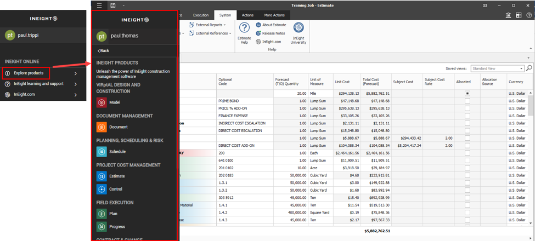The image size is (535, 241).
Task: Click the paul.thomas avatar
Action: coord(102,36)
